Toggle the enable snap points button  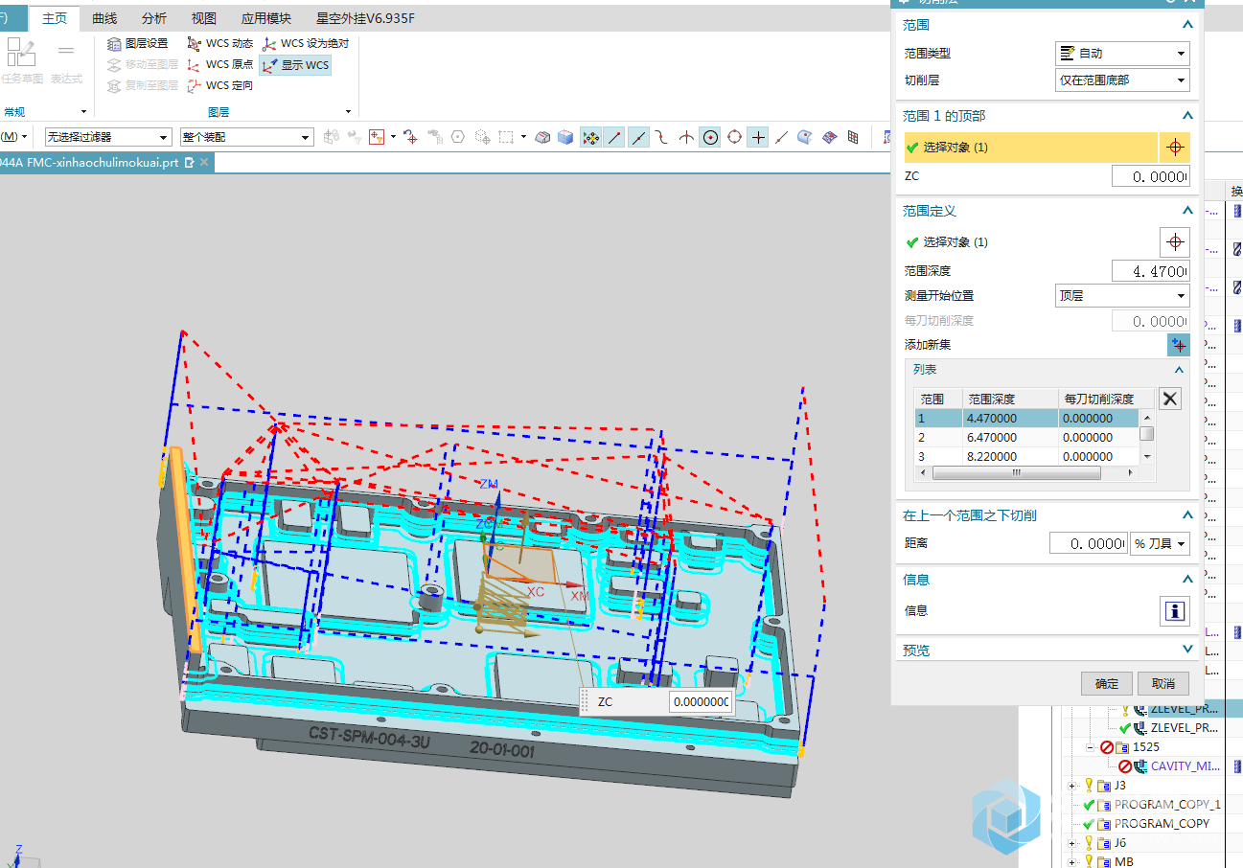[590, 137]
